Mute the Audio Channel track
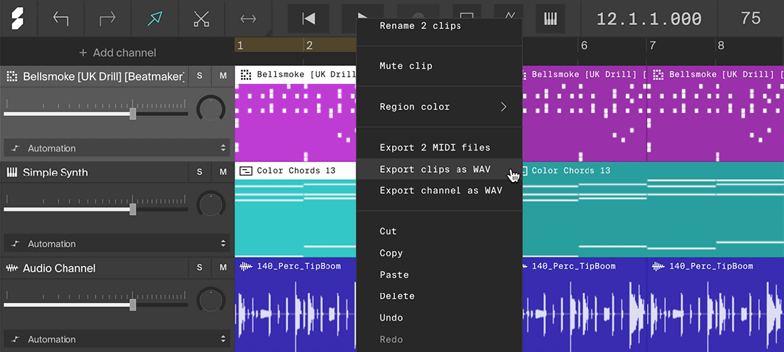Viewport: 784px width, 352px height. point(223,268)
